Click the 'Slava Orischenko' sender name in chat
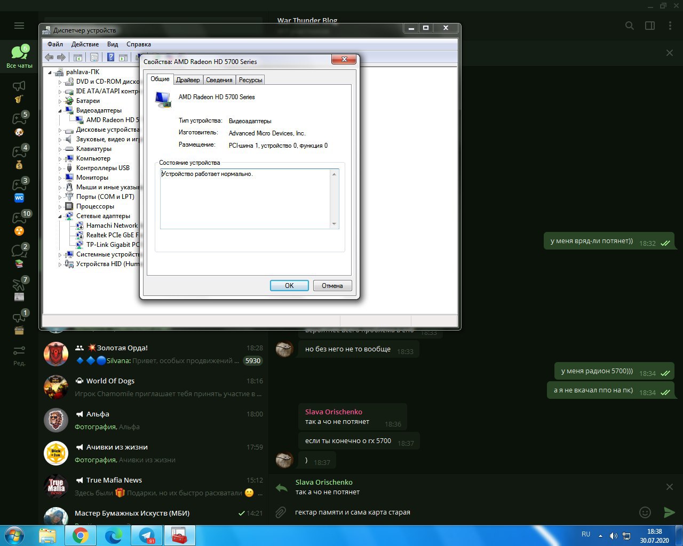 pyautogui.click(x=333, y=412)
